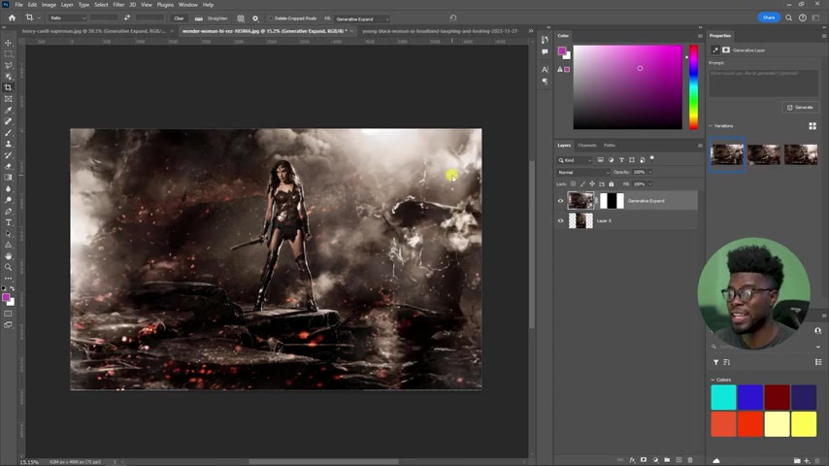
Task: Toggle lock image pixels brush icon
Action: (582, 184)
